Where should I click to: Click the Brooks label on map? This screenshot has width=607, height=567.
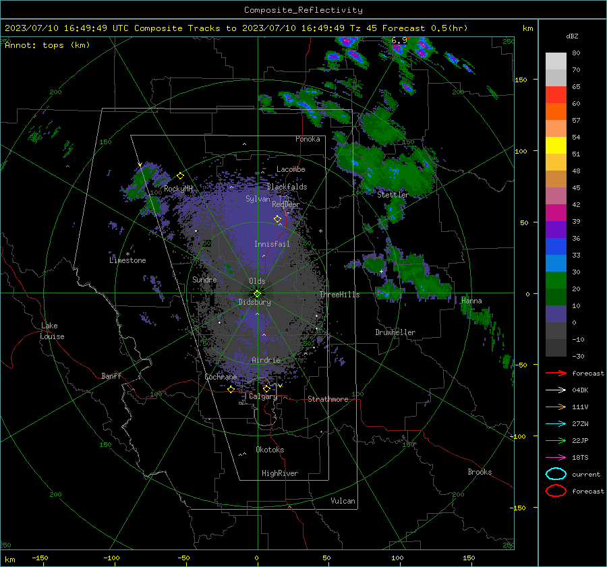coord(480,472)
